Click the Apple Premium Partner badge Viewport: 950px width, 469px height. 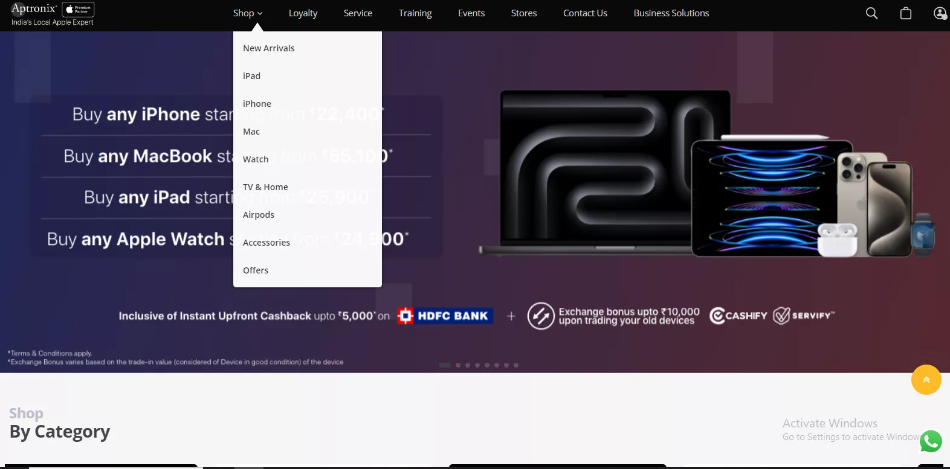(79, 10)
